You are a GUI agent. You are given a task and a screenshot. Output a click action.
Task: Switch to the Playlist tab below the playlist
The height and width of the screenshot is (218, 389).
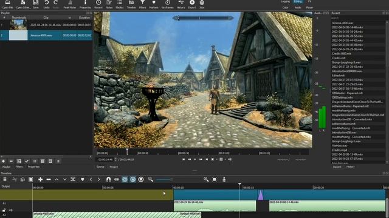tap(6, 167)
